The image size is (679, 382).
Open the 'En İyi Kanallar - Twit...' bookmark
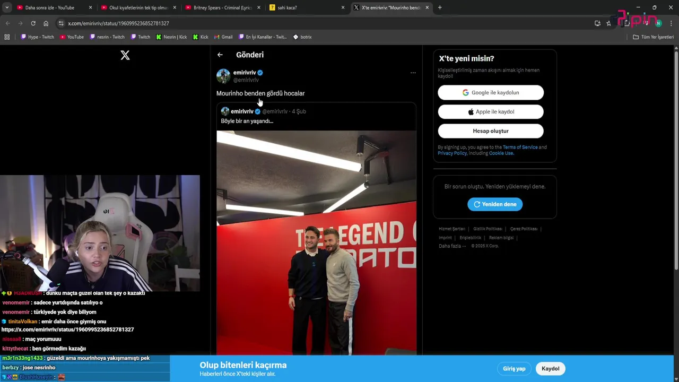click(263, 37)
